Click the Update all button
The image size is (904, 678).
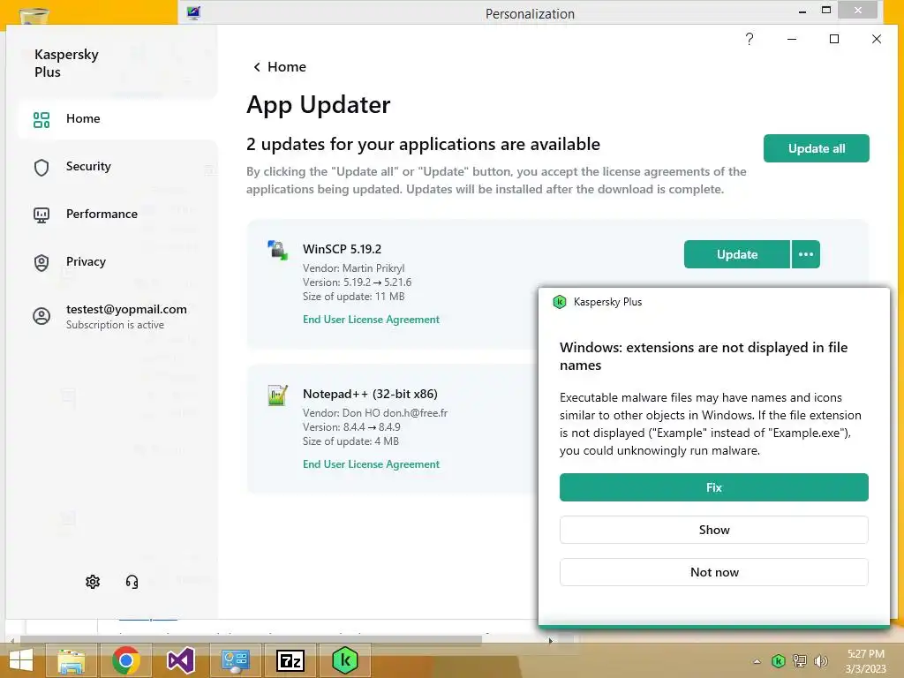[817, 148]
